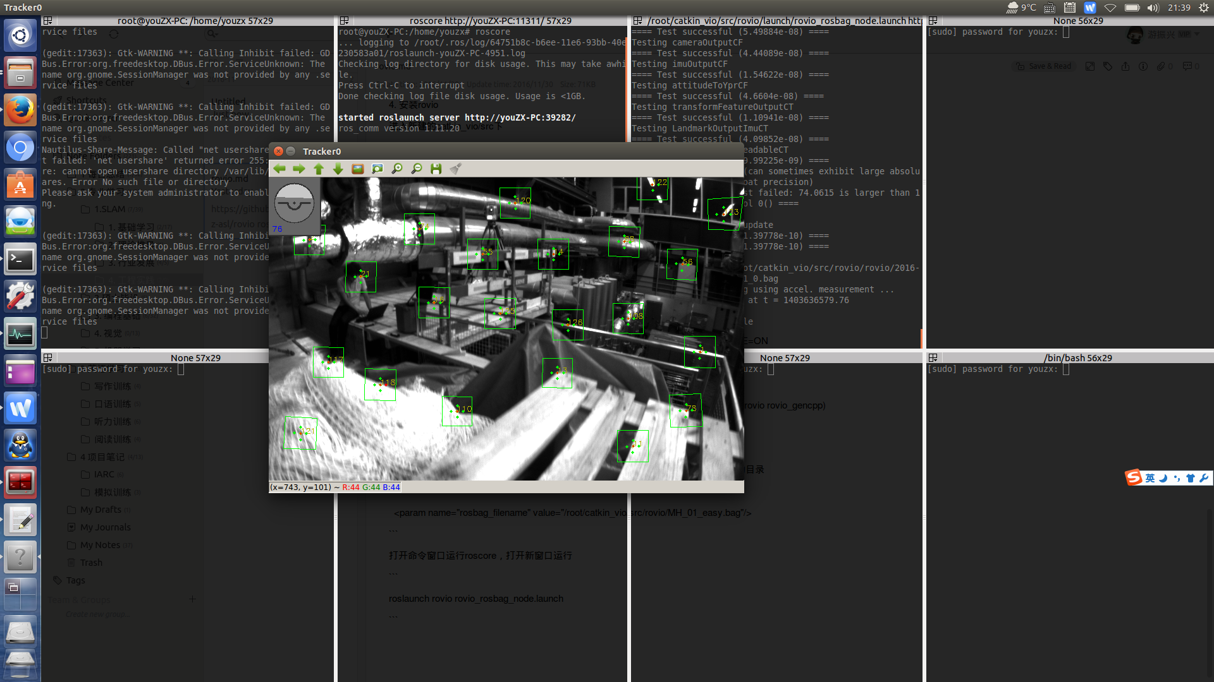Viewport: 1214px width, 682px height.
Task: Open the system gear menu in top bar
Action: pyautogui.click(x=1203, y=8)
